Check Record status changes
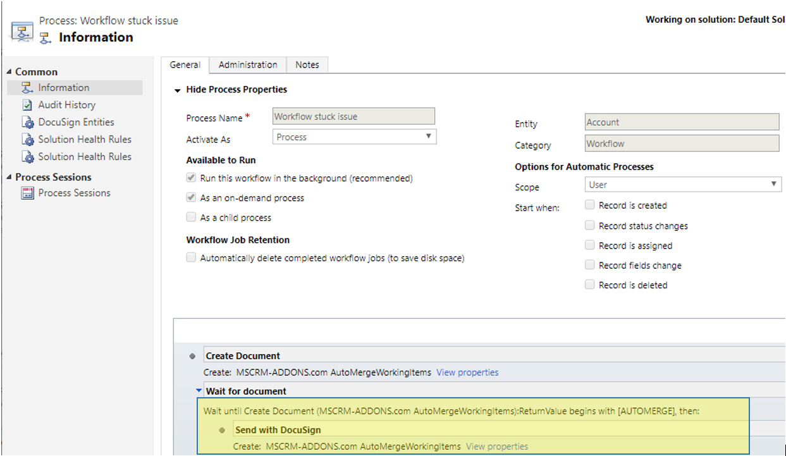Viewport: 786px width, 456px height. click(x=589, y=225)
